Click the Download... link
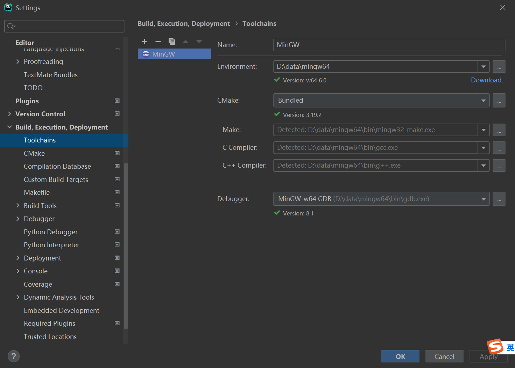 [x=488, y=80]
